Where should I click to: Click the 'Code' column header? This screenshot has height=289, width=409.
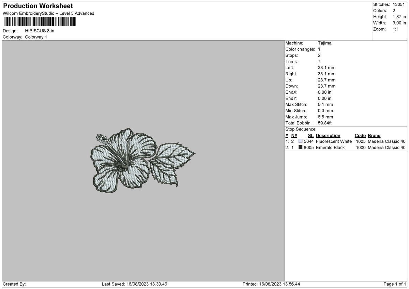tap(360, 135)
